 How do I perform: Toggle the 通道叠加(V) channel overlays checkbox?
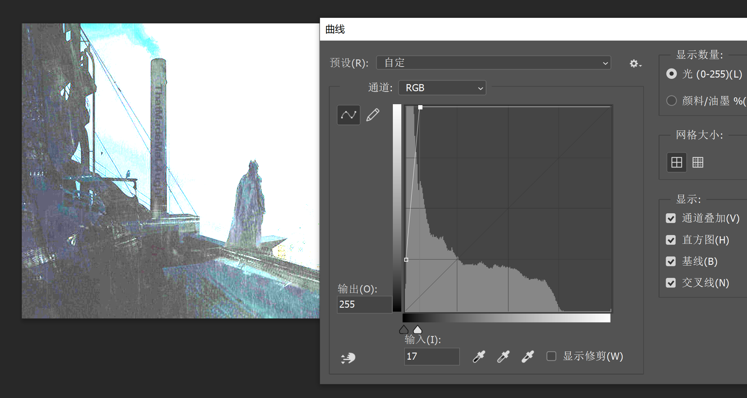click(x=671, y=218)
